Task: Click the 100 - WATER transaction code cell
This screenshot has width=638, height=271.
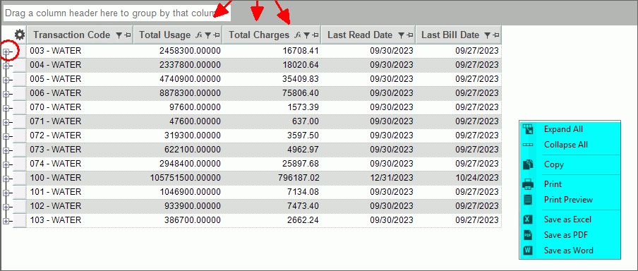Action: 80,178
